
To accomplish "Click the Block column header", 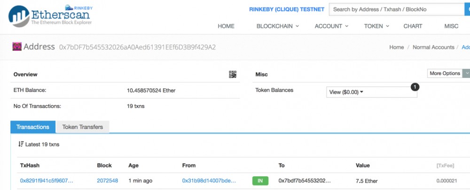I will pos(104,166).
